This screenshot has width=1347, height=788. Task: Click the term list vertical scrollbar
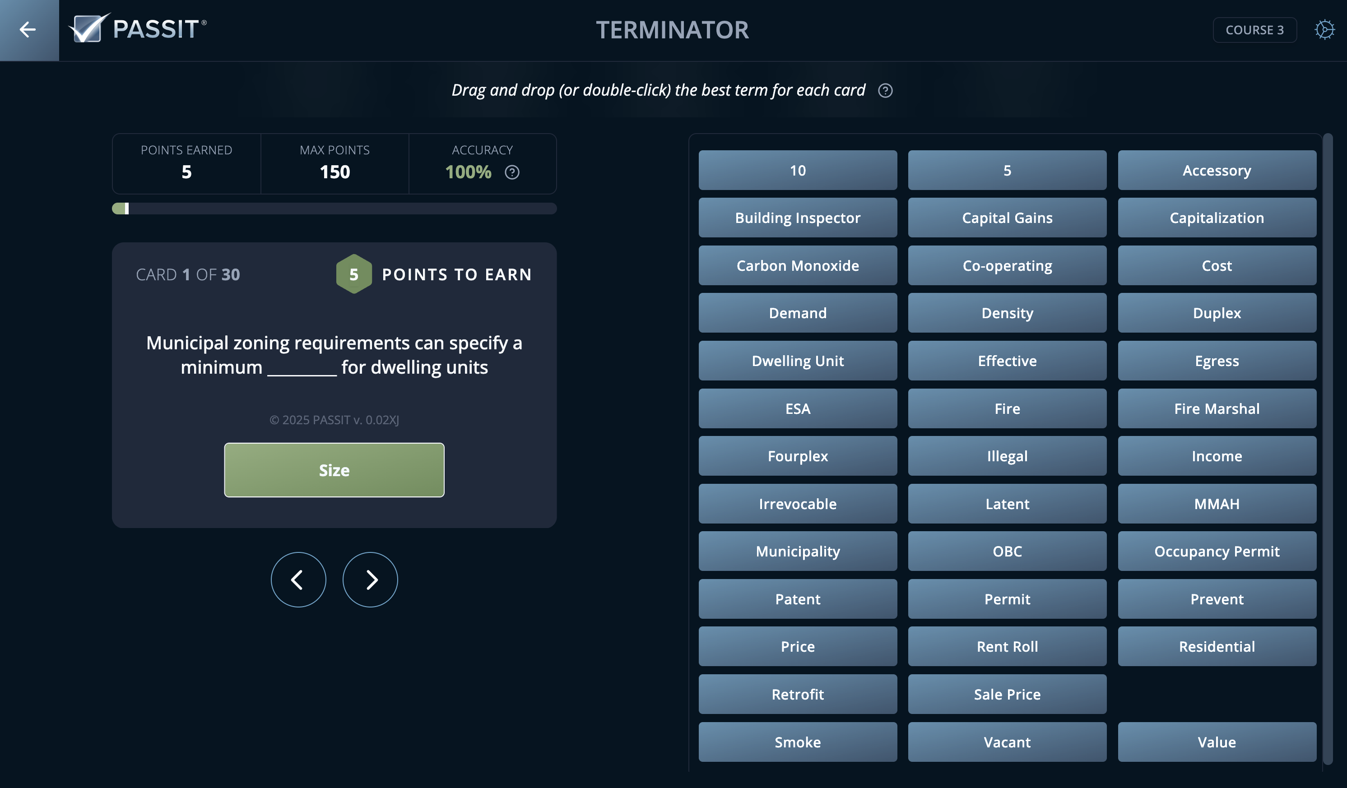point(1327,449)
